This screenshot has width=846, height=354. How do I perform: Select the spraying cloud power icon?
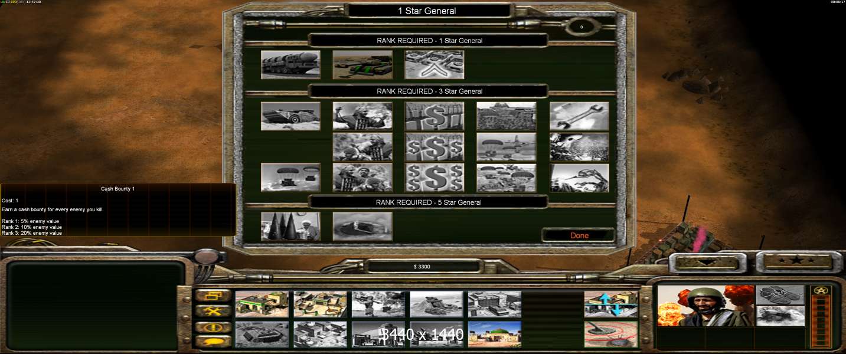click(x=579, y=147)
